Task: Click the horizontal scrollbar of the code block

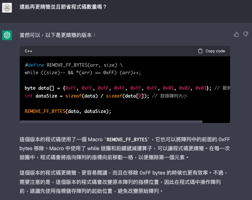Action: (111, 122)
